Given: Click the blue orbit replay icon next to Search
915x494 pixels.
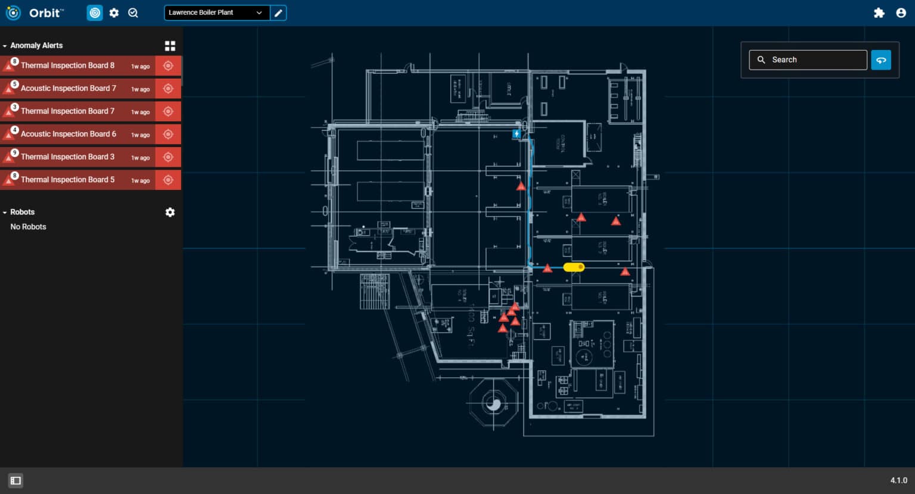Looking at the screenshot, I should click(881, 60).
